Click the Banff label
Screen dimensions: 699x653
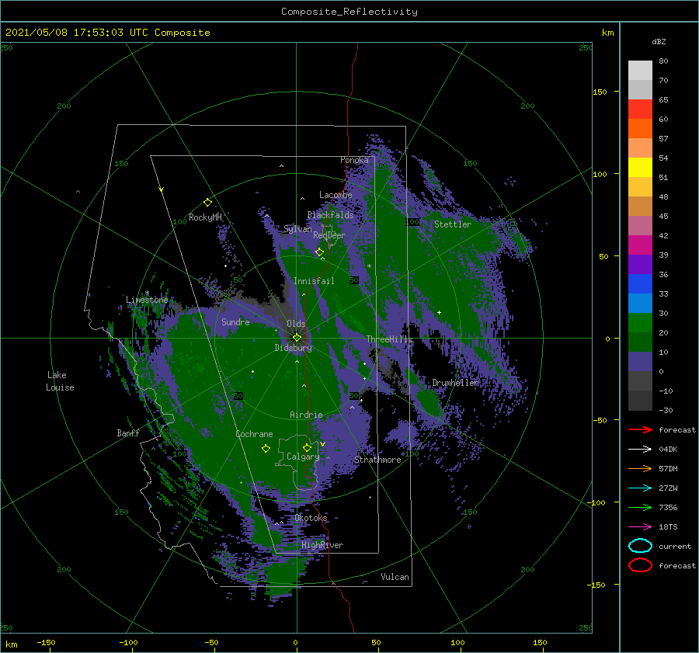pyautogui.click(x=128, y=433)
